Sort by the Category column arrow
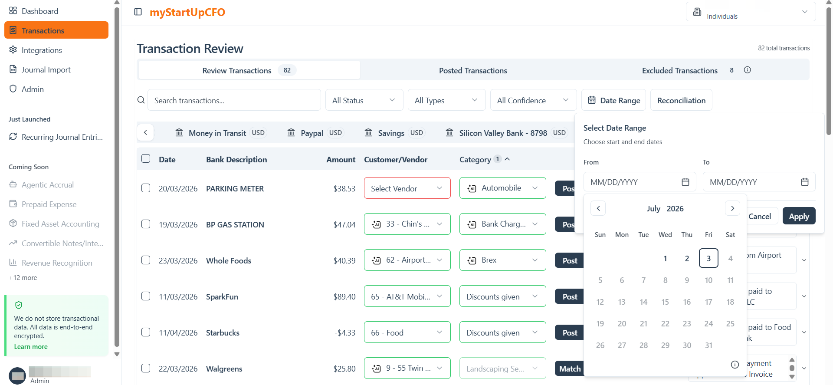833x385 pixels. (x=507, y=159)
